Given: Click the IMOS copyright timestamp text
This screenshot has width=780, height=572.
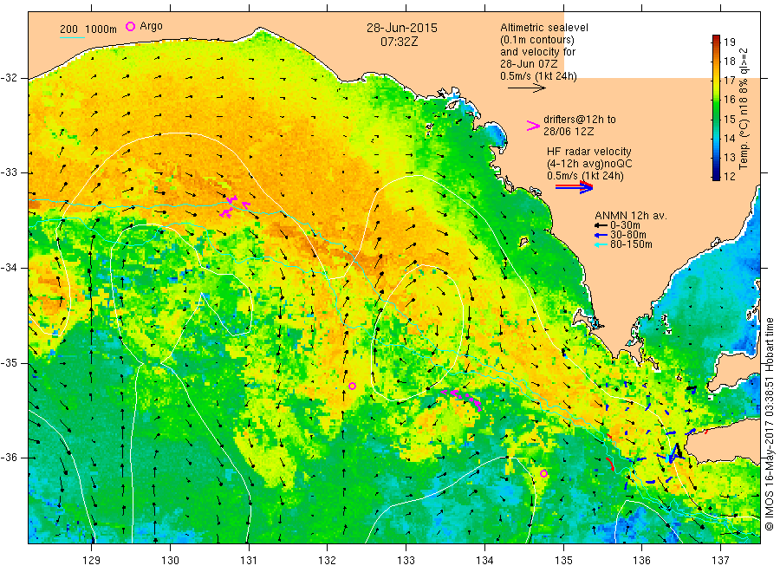Looking at the screenshot, I should click(770, 424).
